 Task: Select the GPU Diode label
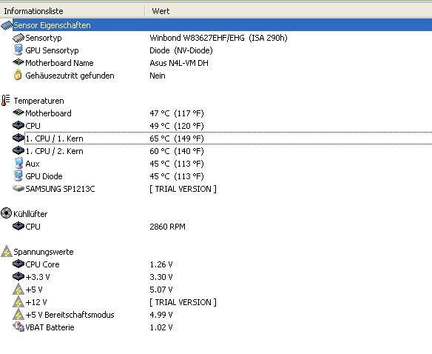pos(44,176)
